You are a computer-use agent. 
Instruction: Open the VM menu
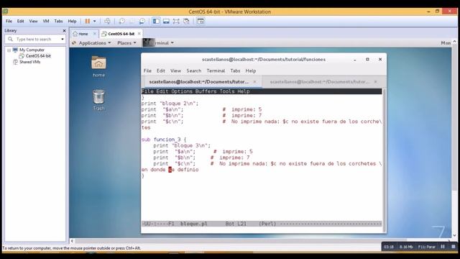coord(46,21)
